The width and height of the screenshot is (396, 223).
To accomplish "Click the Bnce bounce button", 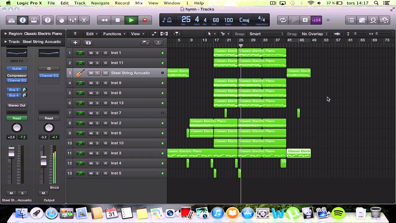I will coord(54,187).
